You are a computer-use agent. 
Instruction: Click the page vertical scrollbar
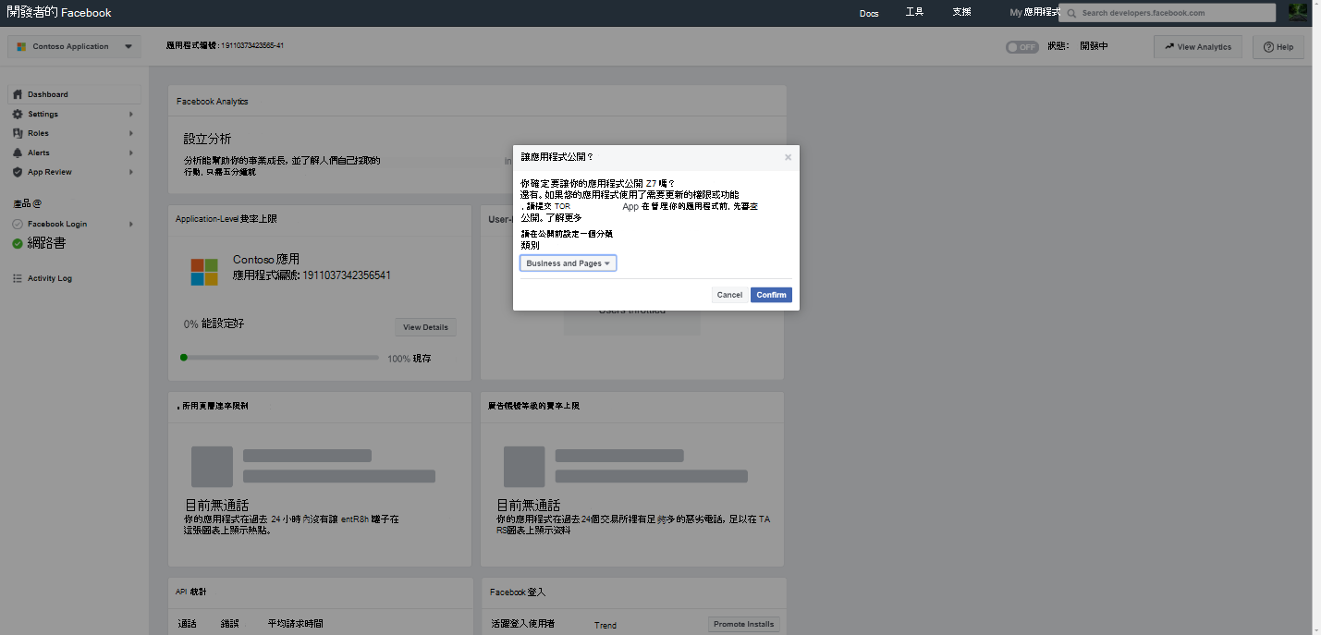1316,317
